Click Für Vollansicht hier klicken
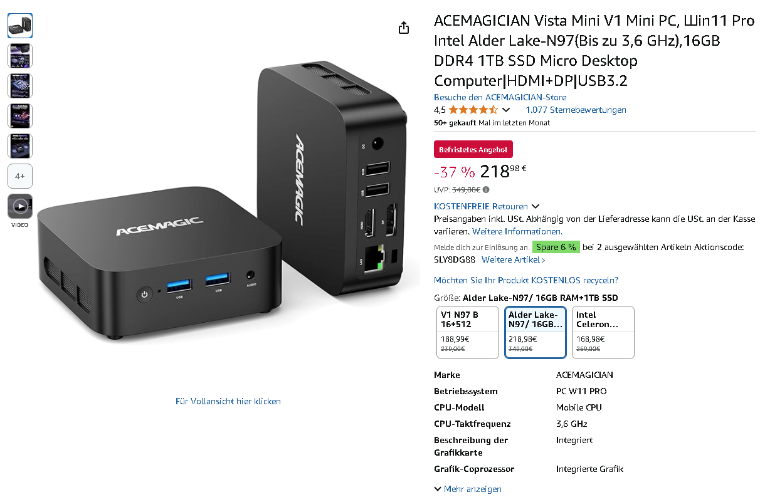The image size is (760, 497). tap(228, 401)
